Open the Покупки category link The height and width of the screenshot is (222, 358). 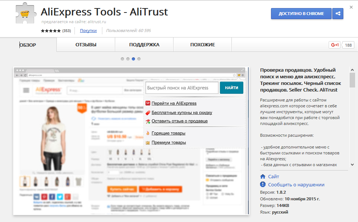point(88,31)
